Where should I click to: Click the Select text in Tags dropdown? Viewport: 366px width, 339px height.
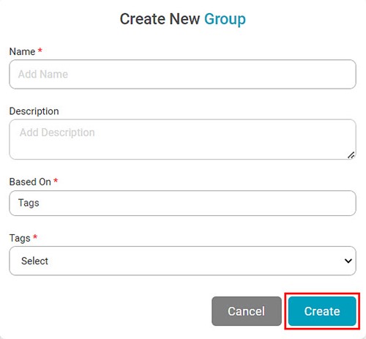point(34,261)
